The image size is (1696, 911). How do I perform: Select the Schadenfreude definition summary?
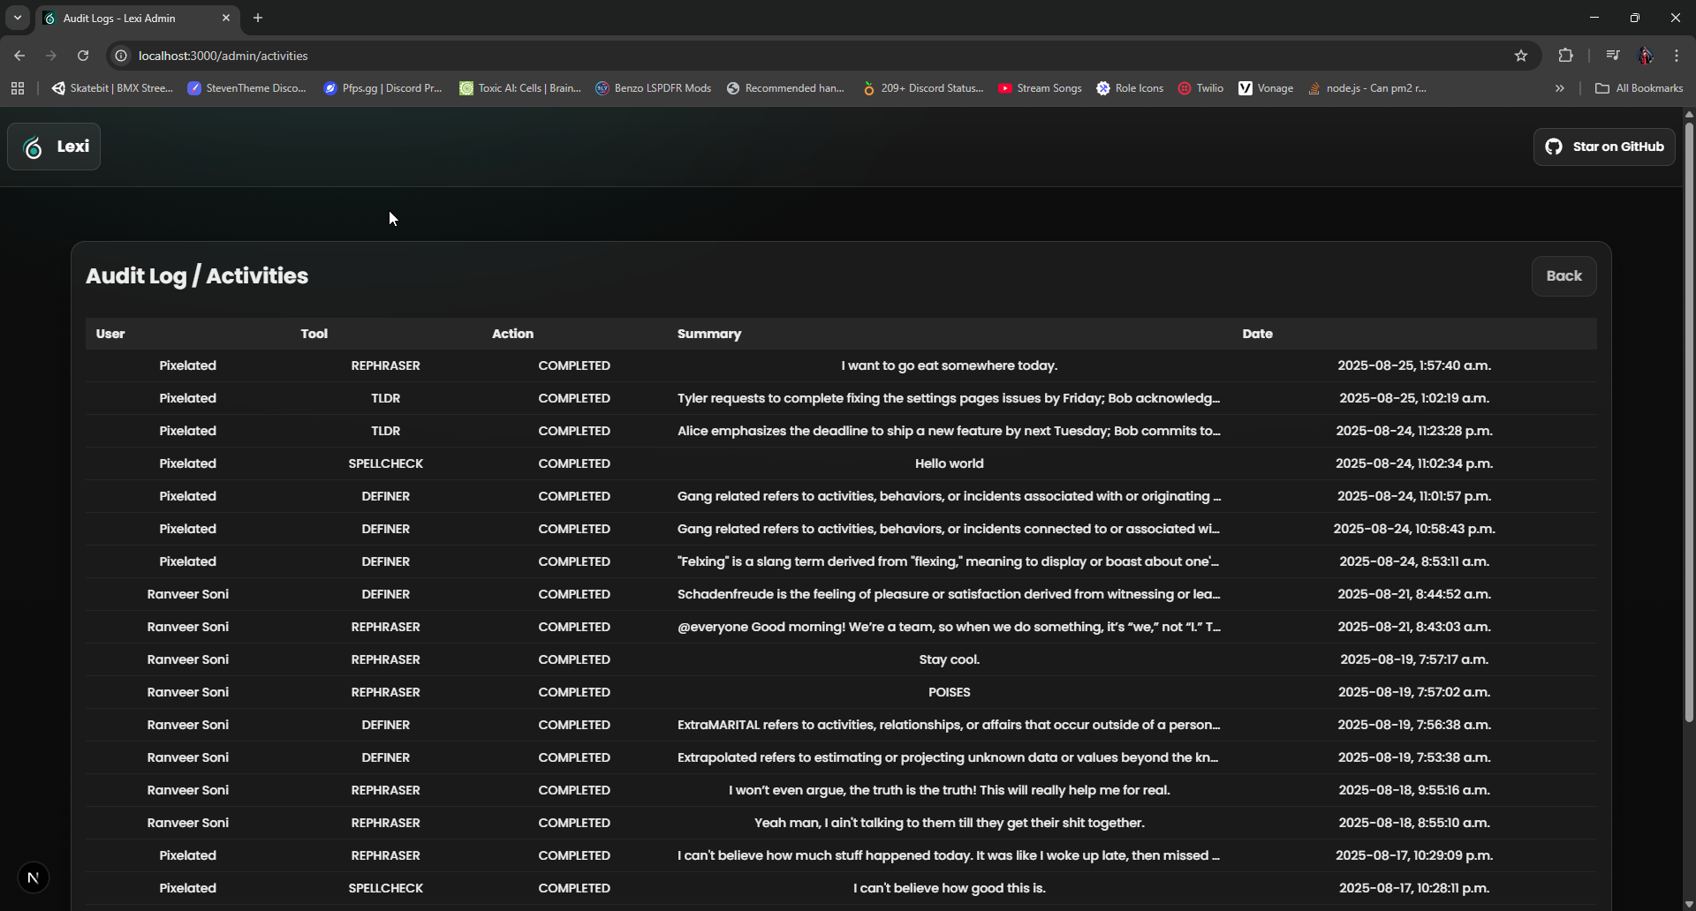[x=949, y=594]
